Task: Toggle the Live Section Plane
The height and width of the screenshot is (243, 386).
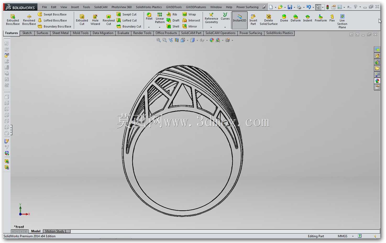Action: coord(342,21)
